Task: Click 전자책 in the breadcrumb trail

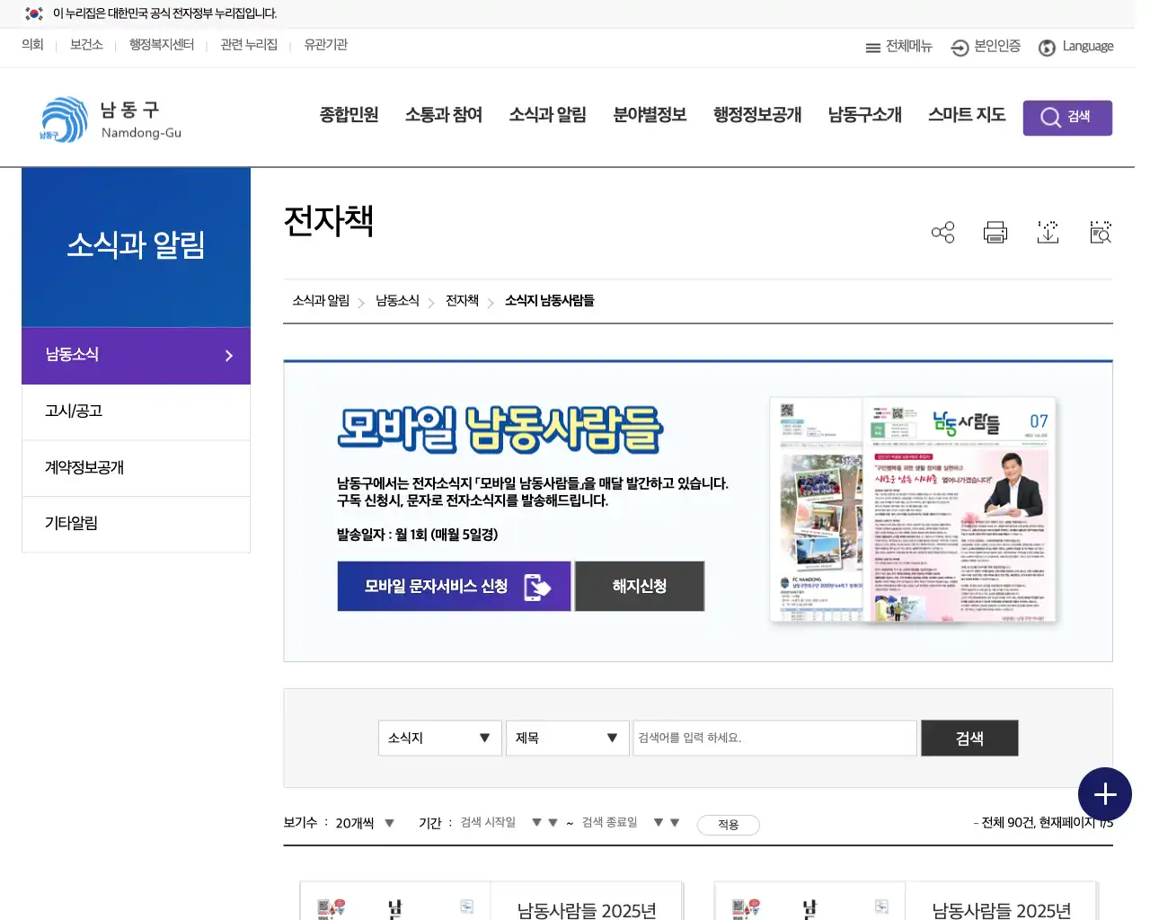Action: click(461, 301)
